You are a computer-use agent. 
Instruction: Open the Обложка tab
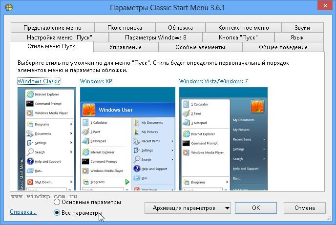pos(180,28)
